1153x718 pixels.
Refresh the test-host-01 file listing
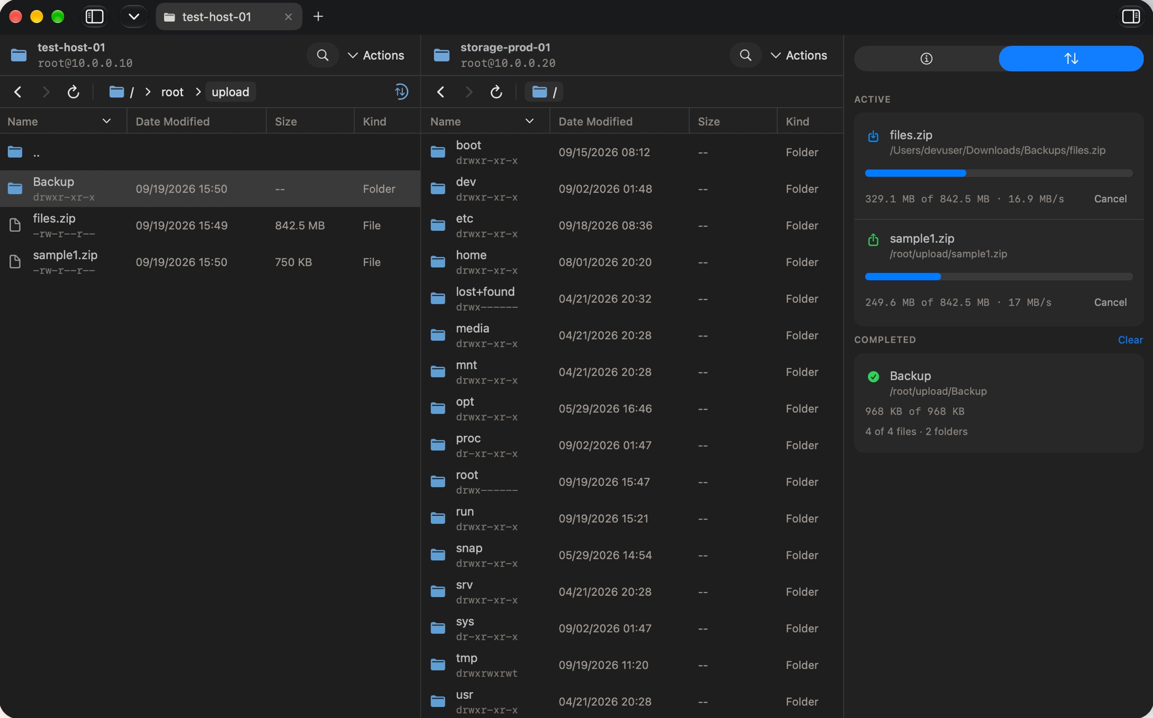tap(73, 92)
